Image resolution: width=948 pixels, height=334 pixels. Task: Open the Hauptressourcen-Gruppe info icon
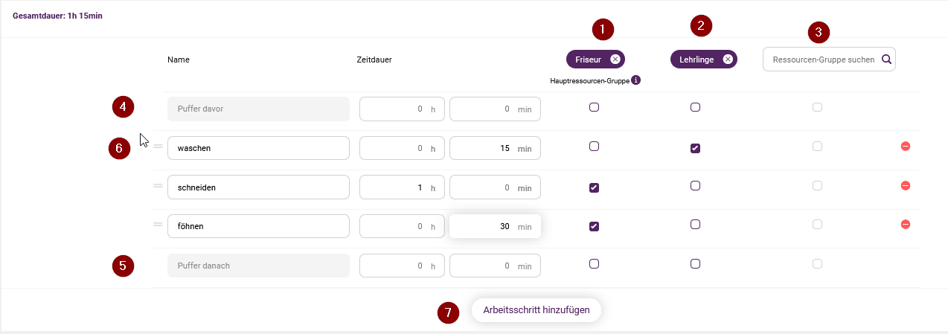636,80
